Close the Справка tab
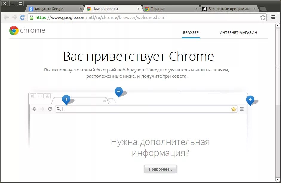This screenshot has width=281, height=183. click(x=196, y=9)
